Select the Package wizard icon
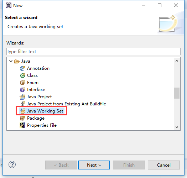 tap(22, 118)
